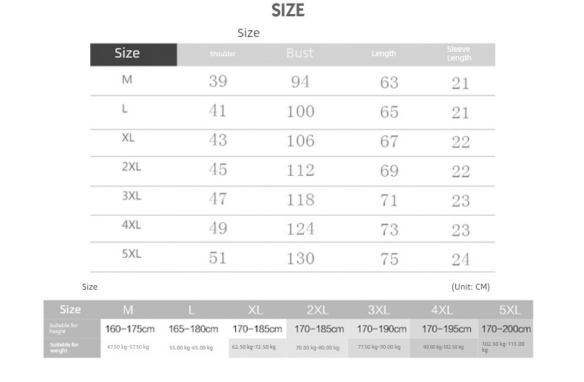Select the XL size row label
The height and width of the screenshot is (382, 584).
pyautogui.click(x=128, y=137)
